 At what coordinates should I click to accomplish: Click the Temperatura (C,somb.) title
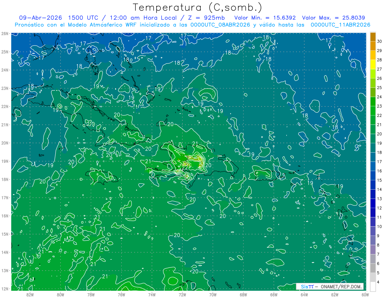point(198,7)
